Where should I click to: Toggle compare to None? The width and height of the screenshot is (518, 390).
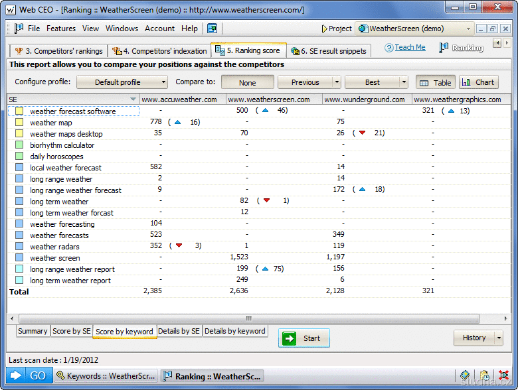click(x=248, y=82)
